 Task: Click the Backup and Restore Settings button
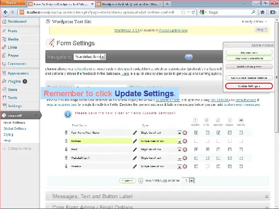point(249,78)
